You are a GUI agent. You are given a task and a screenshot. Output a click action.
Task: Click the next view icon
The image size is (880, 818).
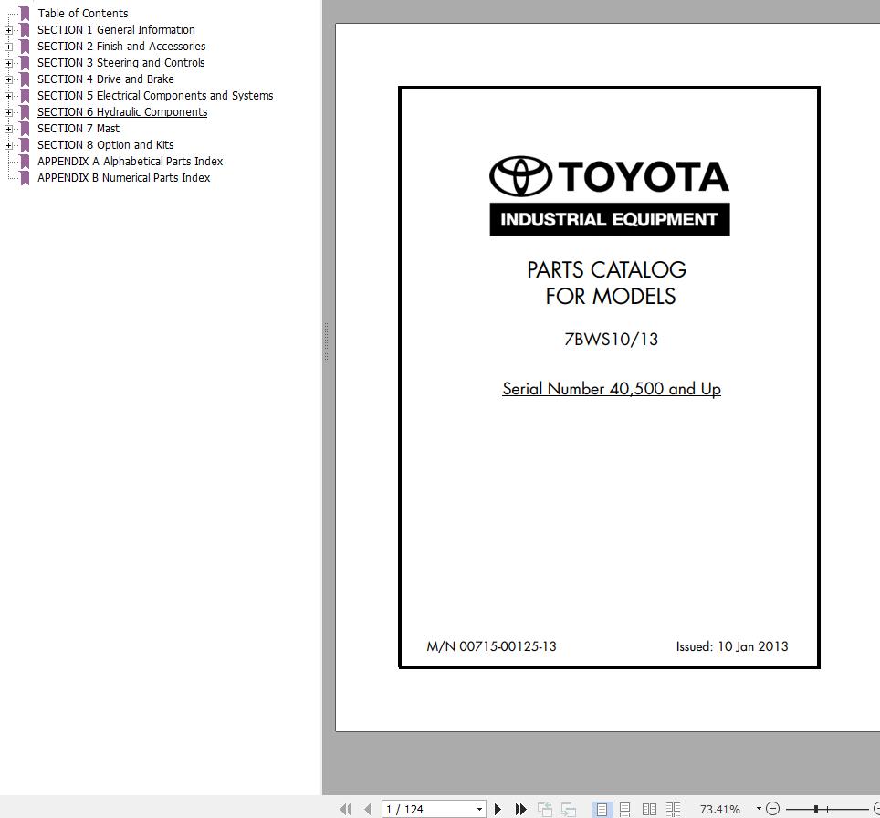[x=568, y=809]
